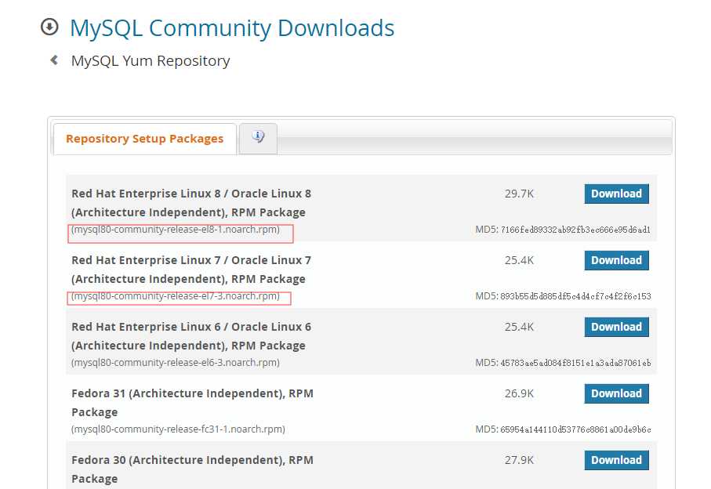Click the Red Hat Enterprise Linux 7 package title

(191, 270)
